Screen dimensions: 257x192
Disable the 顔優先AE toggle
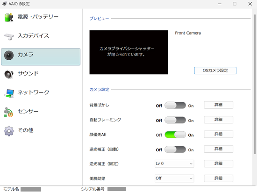[x=175, y=135]
